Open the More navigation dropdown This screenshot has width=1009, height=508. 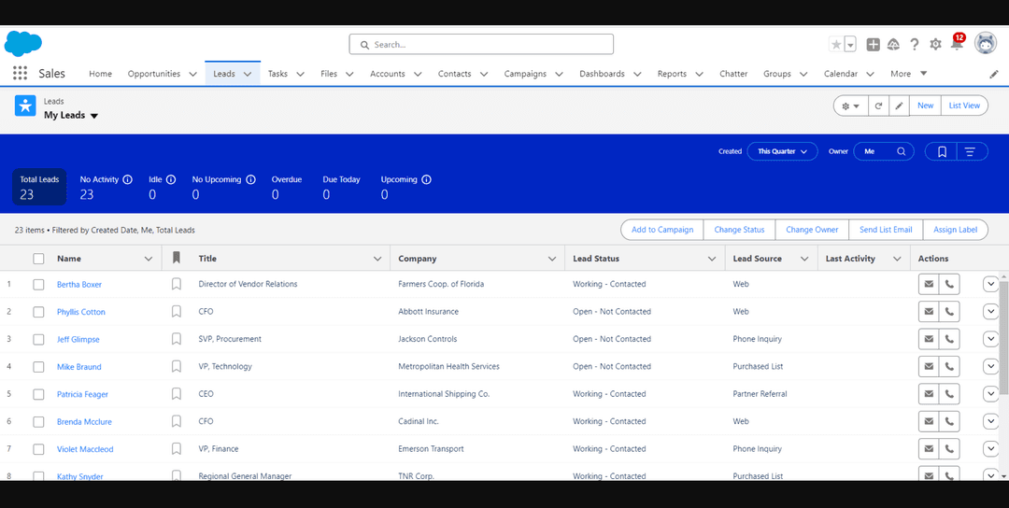tap(909, 74)
